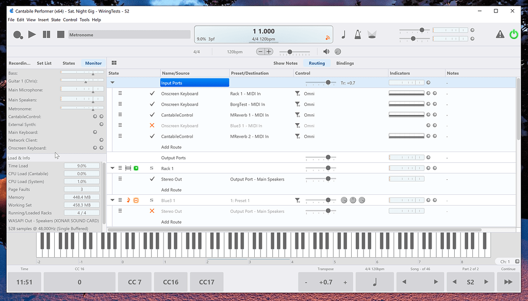This screenshot has height=301, width=528.
Task: Click the MIDI filter icon on Blue3 1 plugin row
Action: click(298, 200)
